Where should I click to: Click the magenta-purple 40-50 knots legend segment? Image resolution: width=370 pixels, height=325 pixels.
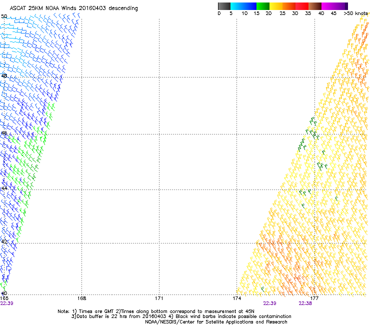coord(334,6)
